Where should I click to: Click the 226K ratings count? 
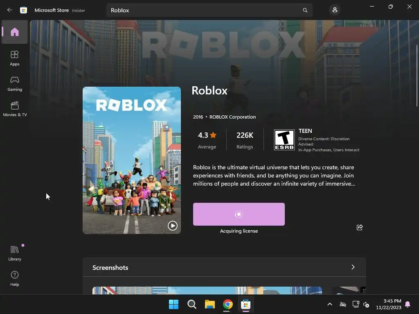pyautogui.click(x=245, y=140)
